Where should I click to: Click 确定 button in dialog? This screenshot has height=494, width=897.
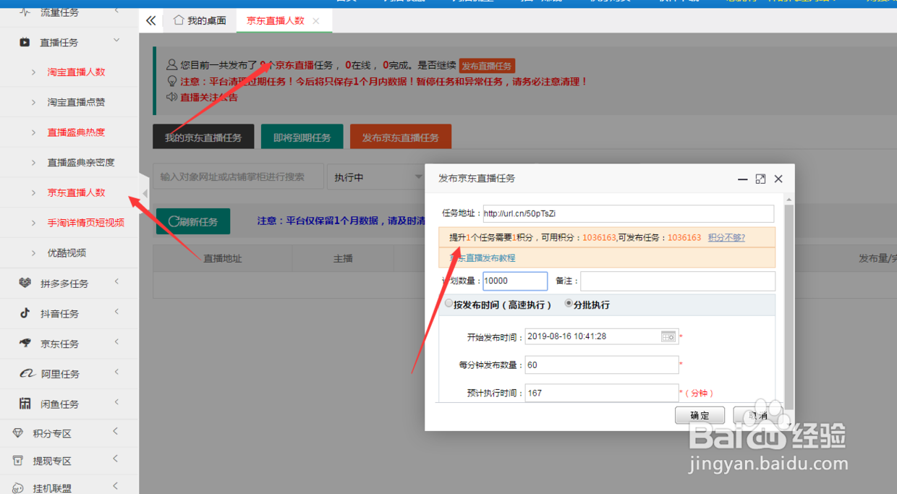700,415
